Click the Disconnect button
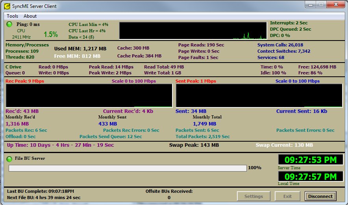348x205 pixels. click(320, 196)
